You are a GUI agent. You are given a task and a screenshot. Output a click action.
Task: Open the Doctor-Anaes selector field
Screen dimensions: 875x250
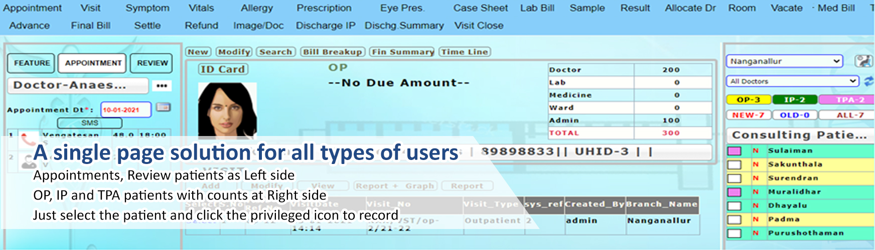[78, 85]
